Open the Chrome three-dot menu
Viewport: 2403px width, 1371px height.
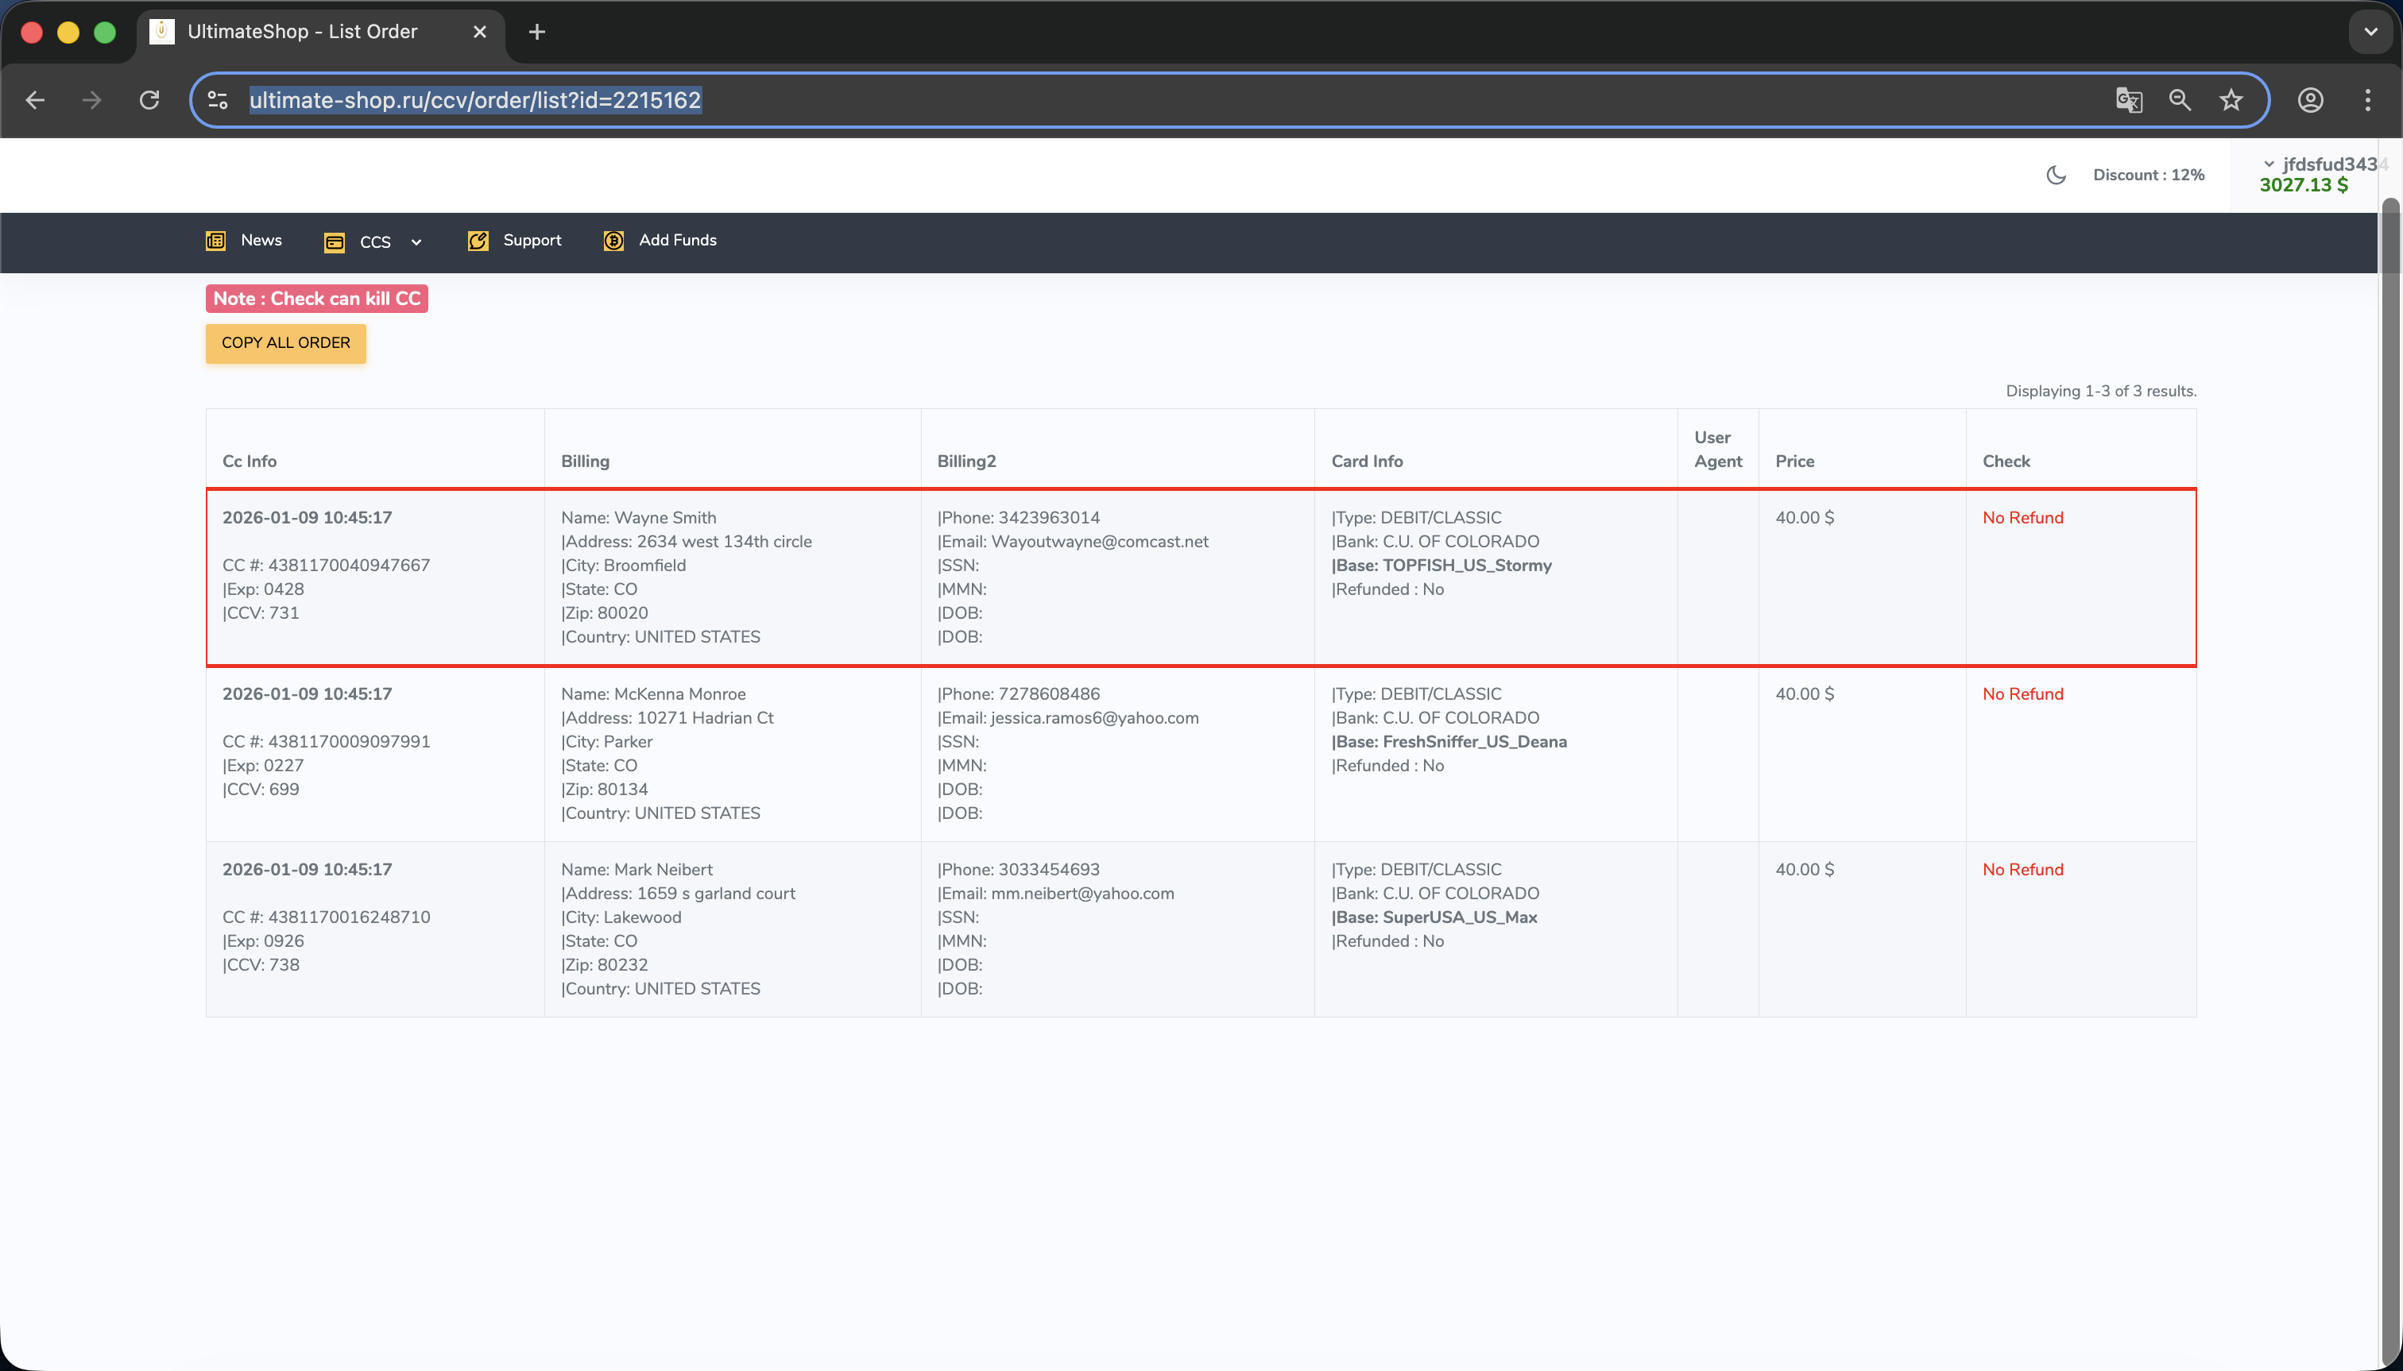click(x=2367, y=100)
